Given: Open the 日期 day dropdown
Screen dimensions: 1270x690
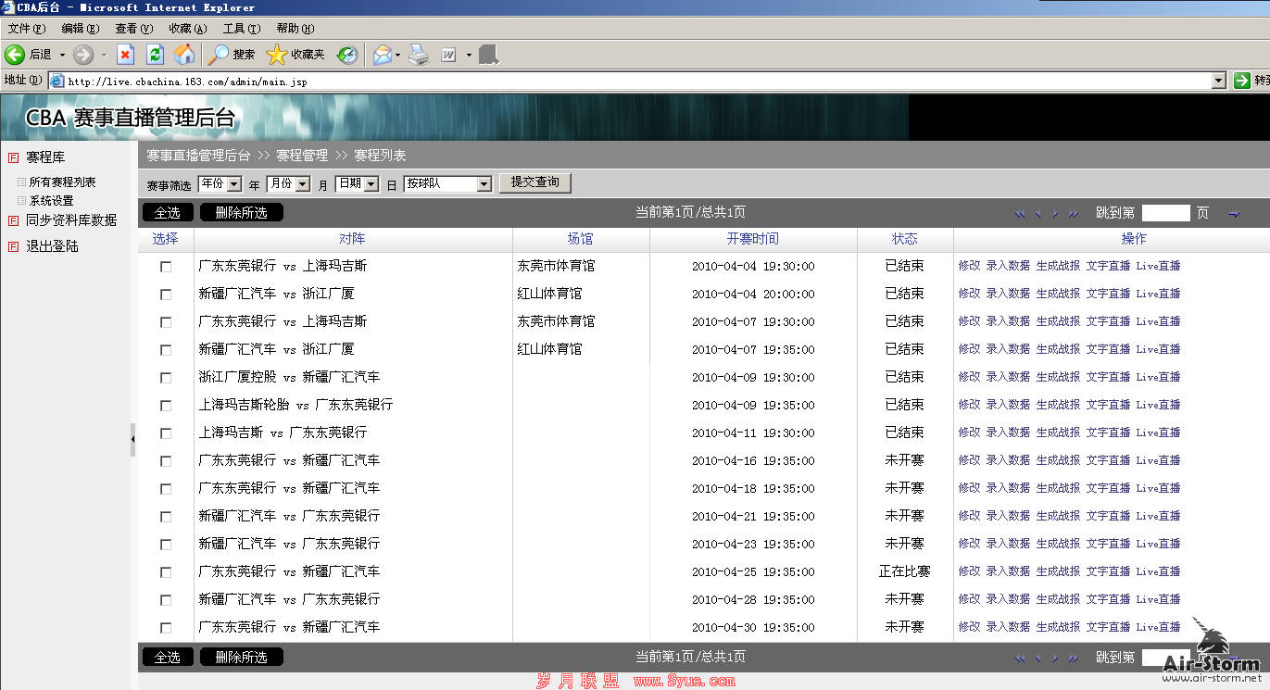Looking at the screenshot, I should (x=357, y=183).
